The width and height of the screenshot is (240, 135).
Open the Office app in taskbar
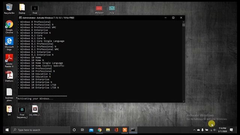[x=116, y=130]
